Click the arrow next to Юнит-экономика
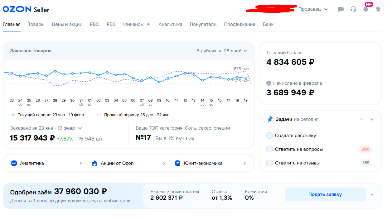The width and height of the screenshot is (392, 219). [x=244, y=163]
